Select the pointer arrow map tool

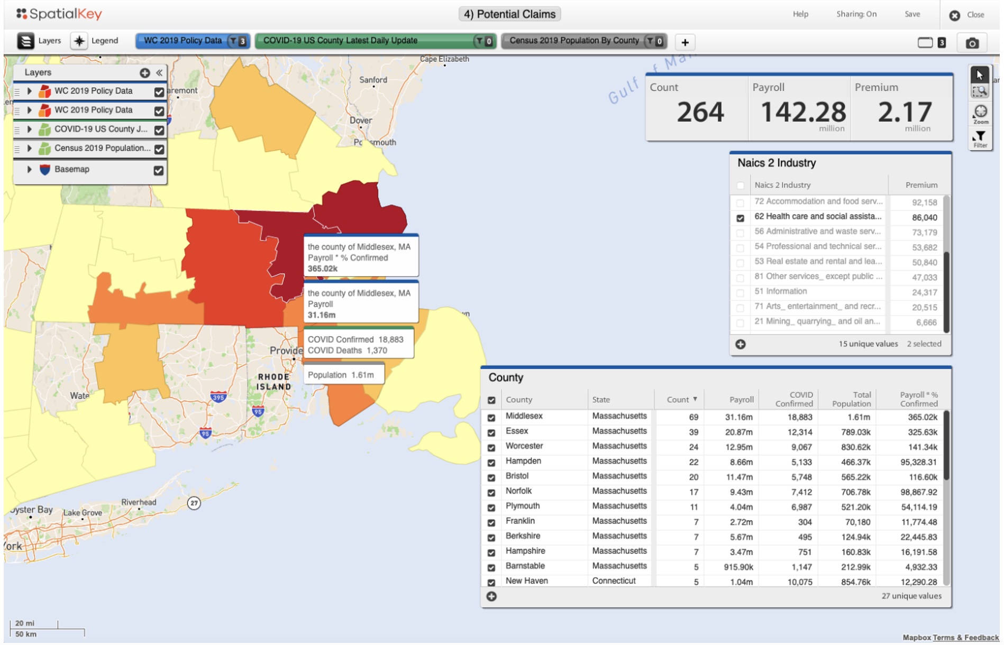click(980, 75)
